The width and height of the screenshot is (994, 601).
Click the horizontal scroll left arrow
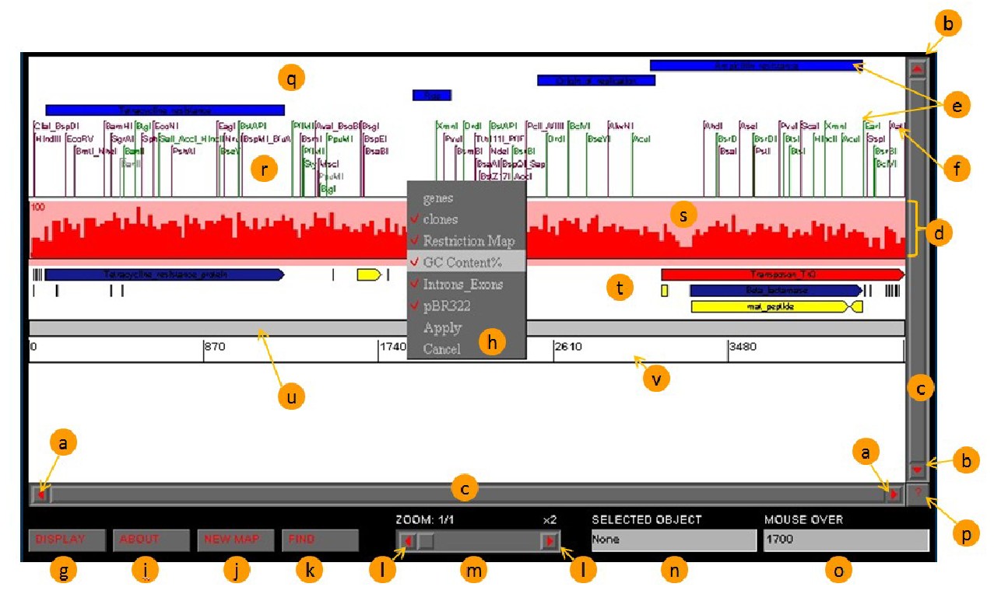[41, 493]
